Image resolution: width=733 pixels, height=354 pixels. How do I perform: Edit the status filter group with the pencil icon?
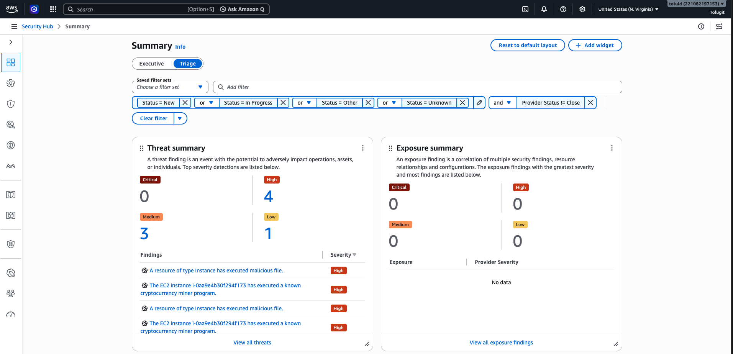[479, 103]
